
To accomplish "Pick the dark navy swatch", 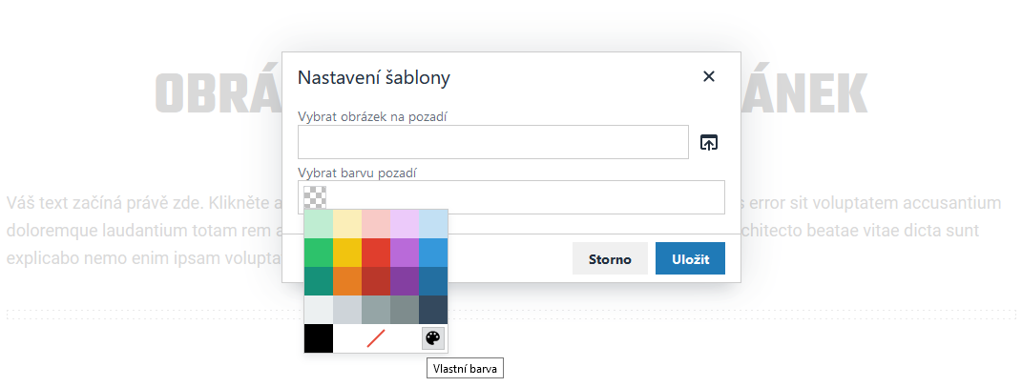I will (x=433, y=310).
